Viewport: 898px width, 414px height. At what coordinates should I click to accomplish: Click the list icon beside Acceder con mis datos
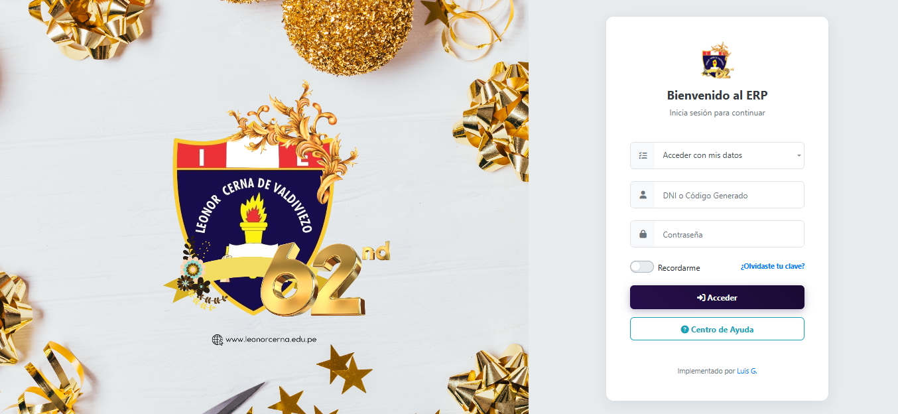pos(642,155)
